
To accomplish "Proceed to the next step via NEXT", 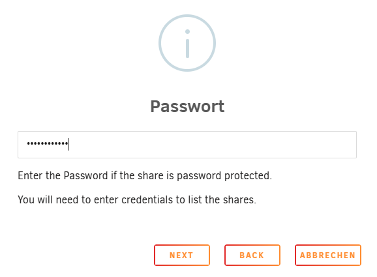I will [x=182, y=255].
